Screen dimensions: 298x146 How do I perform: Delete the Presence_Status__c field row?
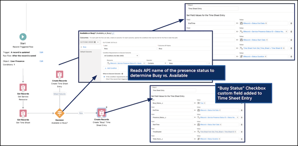242,117
